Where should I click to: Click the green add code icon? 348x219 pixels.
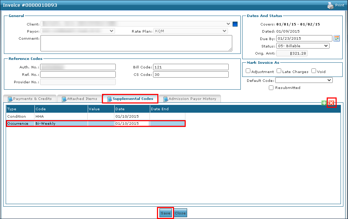(x=324, y=103)
